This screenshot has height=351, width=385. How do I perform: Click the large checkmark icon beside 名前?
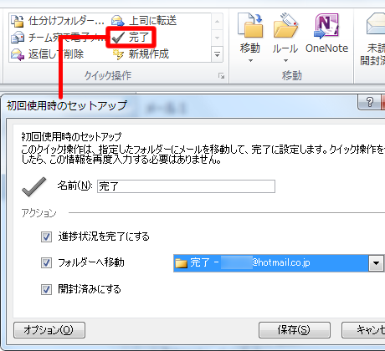(34, 186)
